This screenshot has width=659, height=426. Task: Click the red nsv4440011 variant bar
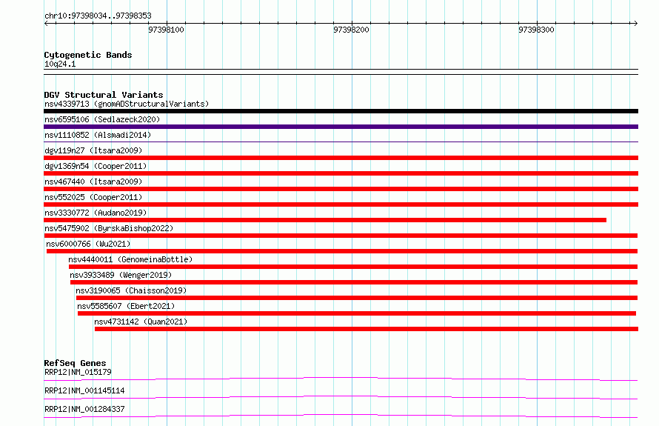(x=353, y=267)
